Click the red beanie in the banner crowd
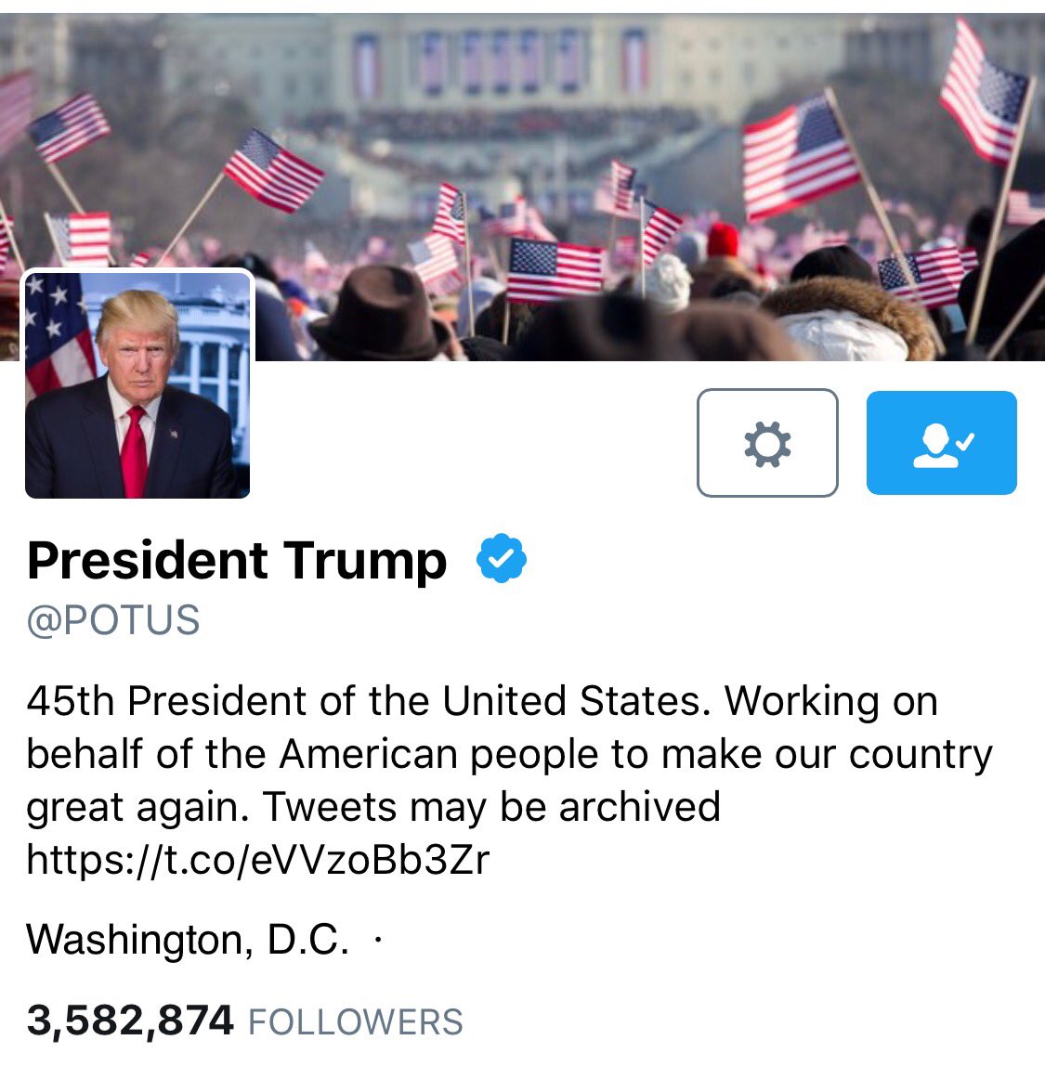This screenshot has width=1045, height=1066. pos(723,240)
